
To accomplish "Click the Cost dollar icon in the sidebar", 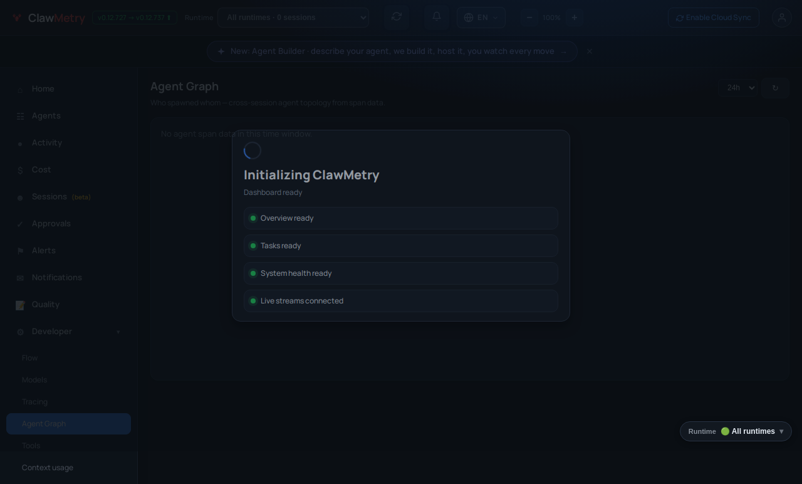I will [20, 170].
